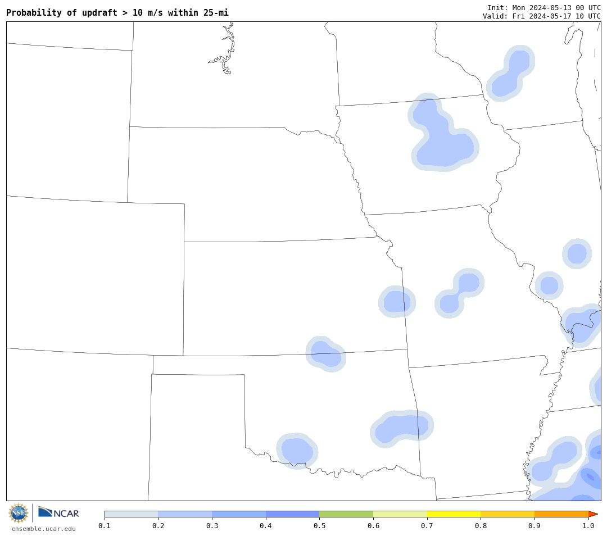Click the 0.4–0.5 darker blue colorbar segment
The height and width of the screenshot is (536, 607).
[293, 514]
